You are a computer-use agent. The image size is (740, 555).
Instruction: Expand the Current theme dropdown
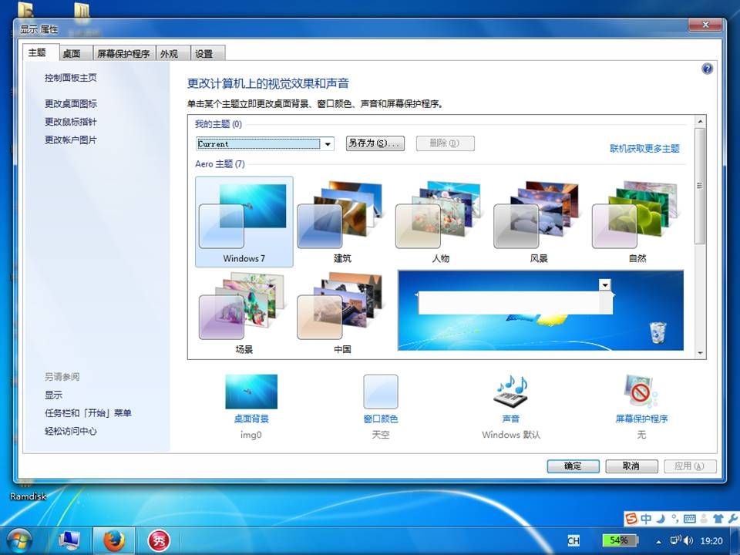(x=328, y=144)
